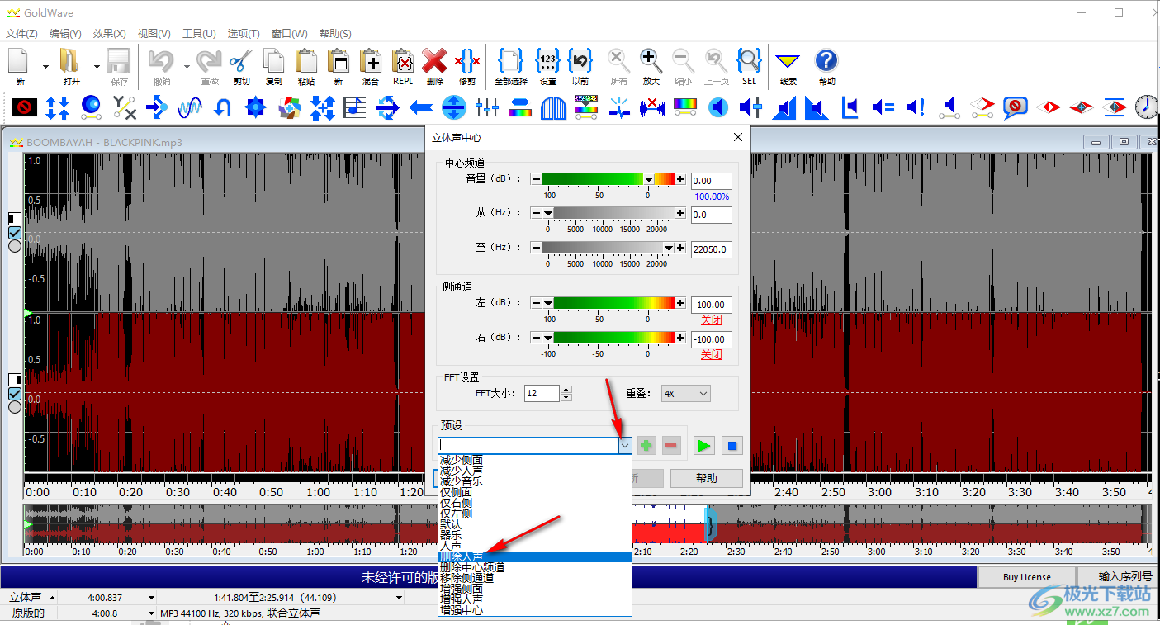Click the red X Delete (删除) icon
1160x625 pixels.
(434, 62)
